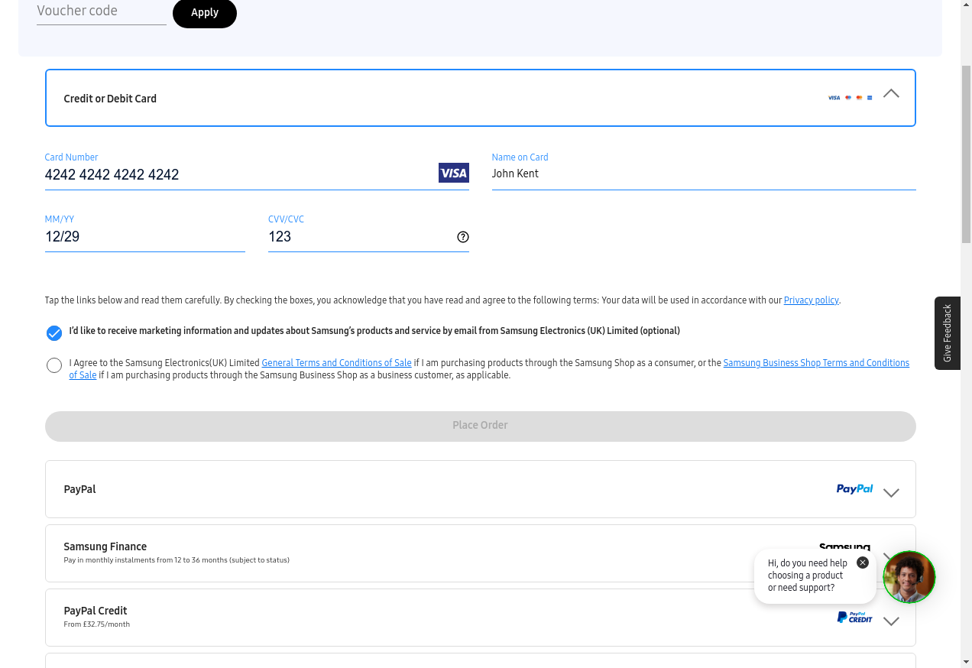The image size is (972, 668).
Task: Tick the agree to Terms and Conditions checkbox
Action: (x=54, y=365)
